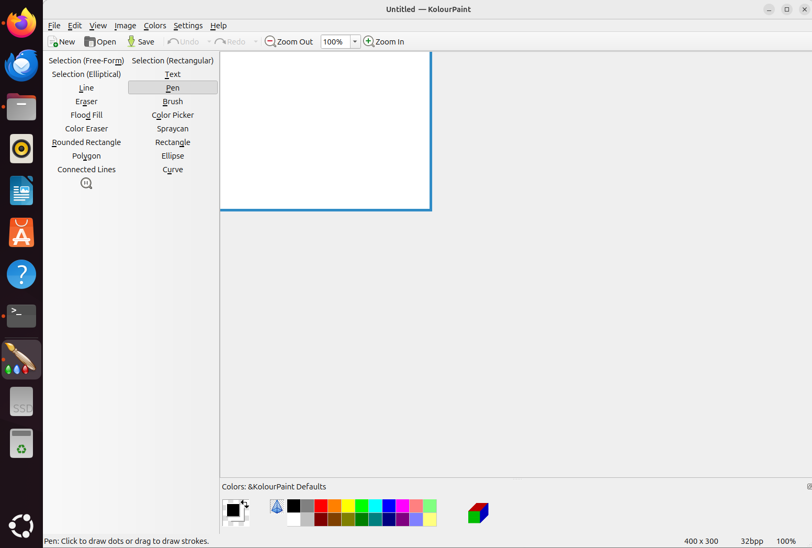Switch to the Brush tool

tap(173, 102)
